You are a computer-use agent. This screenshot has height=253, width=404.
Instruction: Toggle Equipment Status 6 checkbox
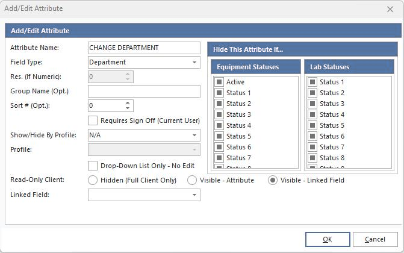click(219, 147)
